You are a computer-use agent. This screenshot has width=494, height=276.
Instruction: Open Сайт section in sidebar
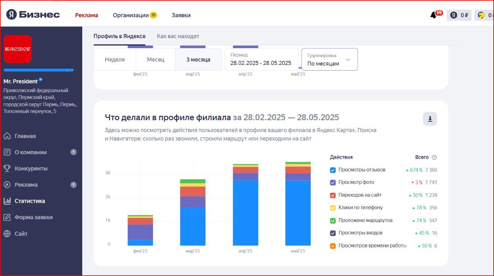coord(21,234)
